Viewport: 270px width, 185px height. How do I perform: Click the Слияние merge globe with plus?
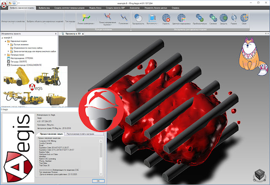tap(213, 18)
